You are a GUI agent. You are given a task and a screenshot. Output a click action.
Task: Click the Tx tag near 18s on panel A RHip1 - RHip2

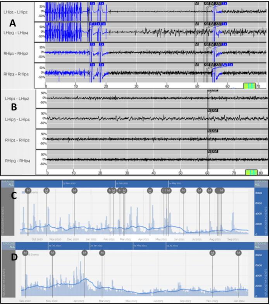coord(101,44)
